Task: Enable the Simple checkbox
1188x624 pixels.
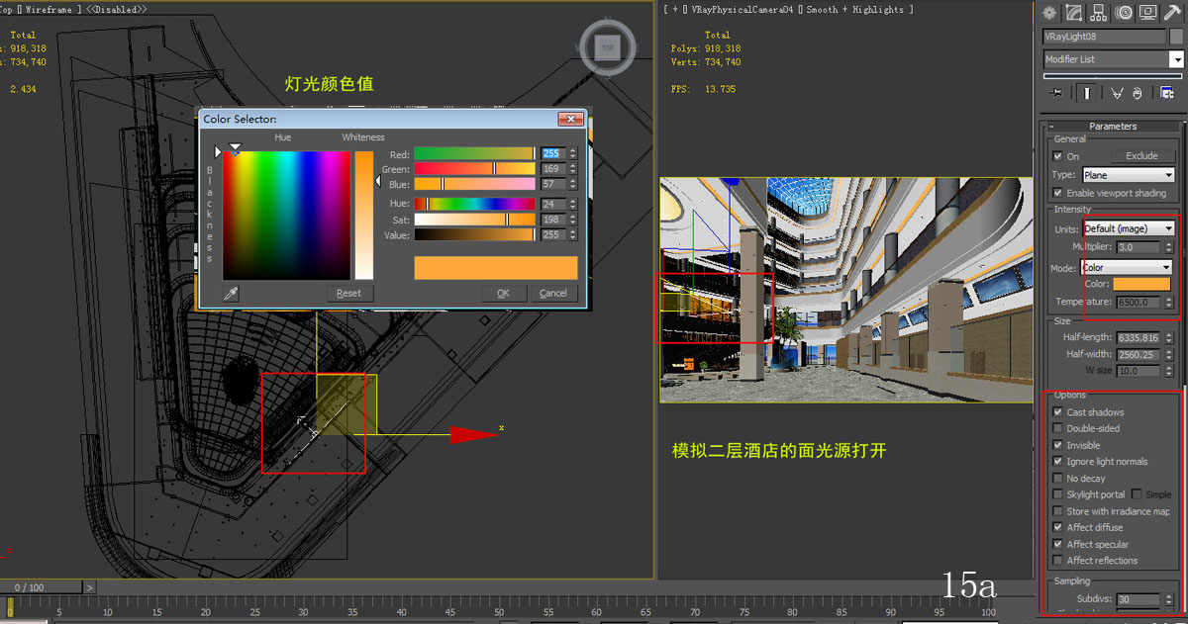Action: (1137, 494)
